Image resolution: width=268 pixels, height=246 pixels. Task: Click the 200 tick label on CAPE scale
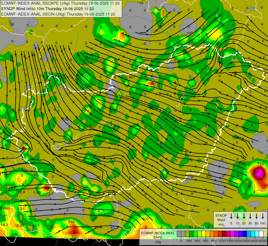click(x=189, y=241)
